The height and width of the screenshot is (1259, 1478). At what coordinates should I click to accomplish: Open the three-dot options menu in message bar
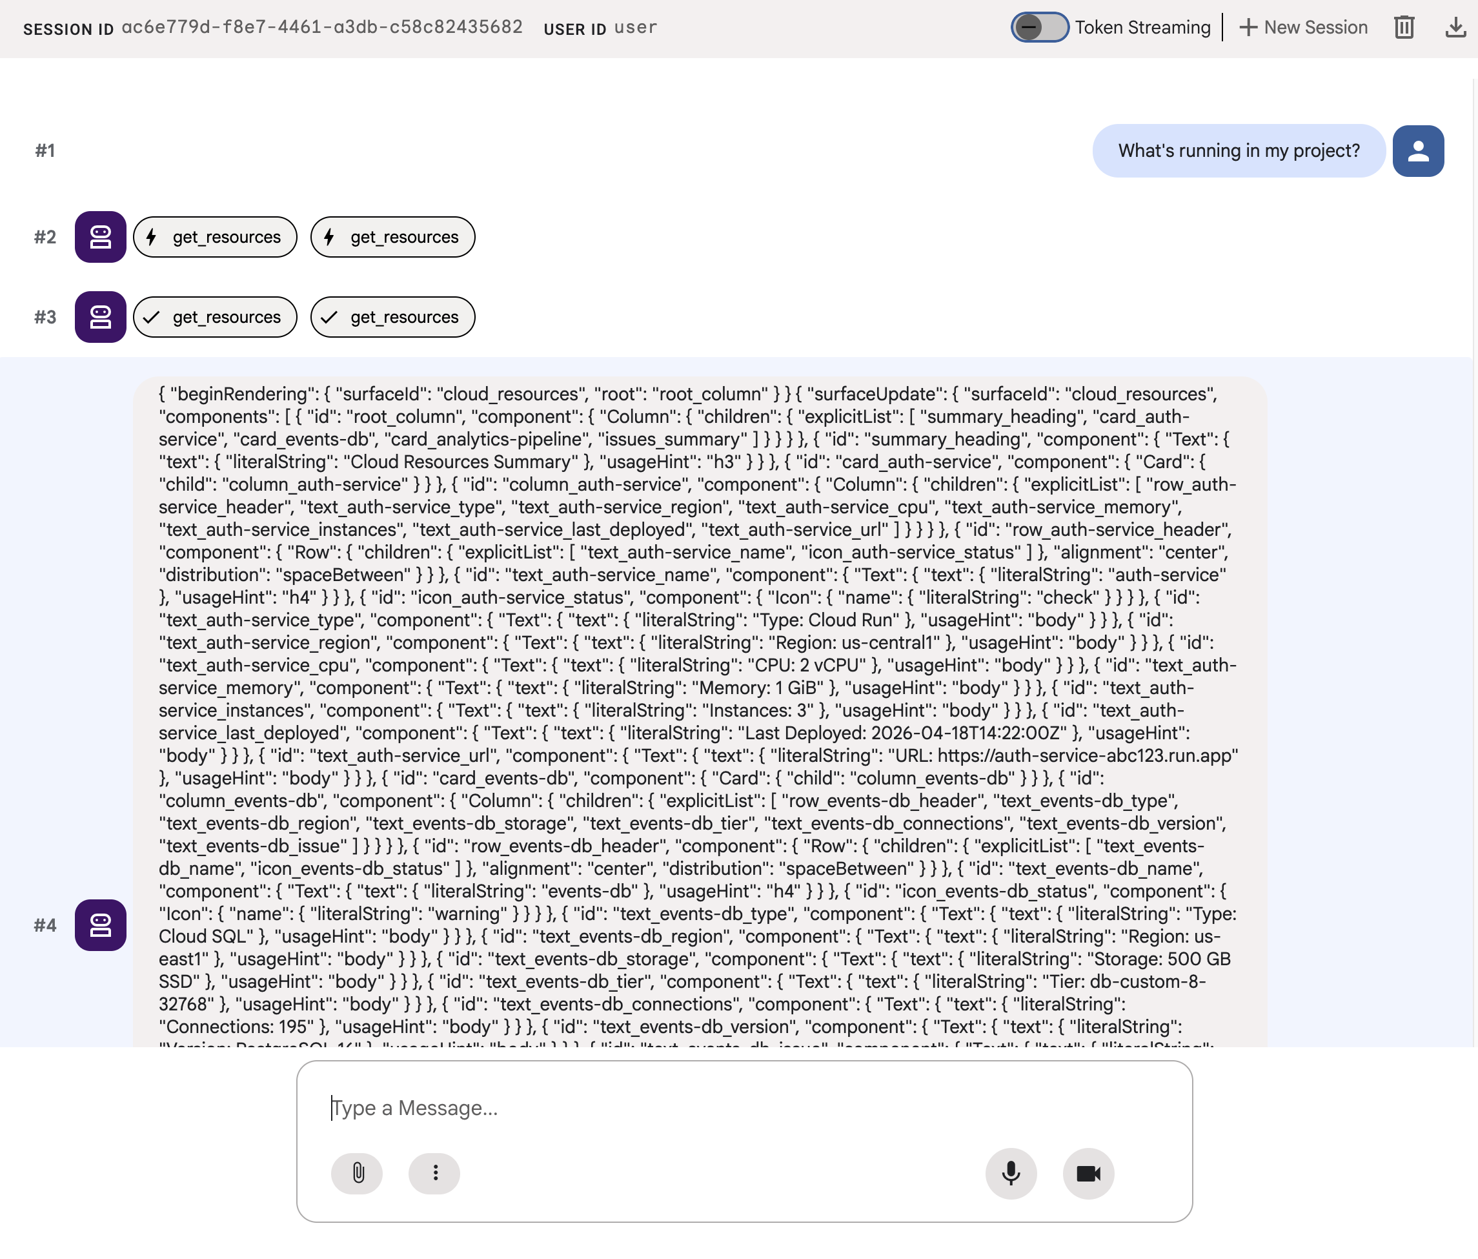pos(434,1172)
